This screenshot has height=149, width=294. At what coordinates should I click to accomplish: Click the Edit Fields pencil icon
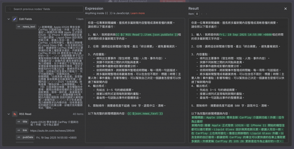(x=15, y=19)
